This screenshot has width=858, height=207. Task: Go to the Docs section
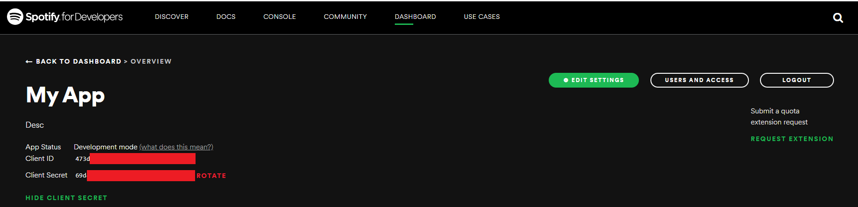(226, 17)
